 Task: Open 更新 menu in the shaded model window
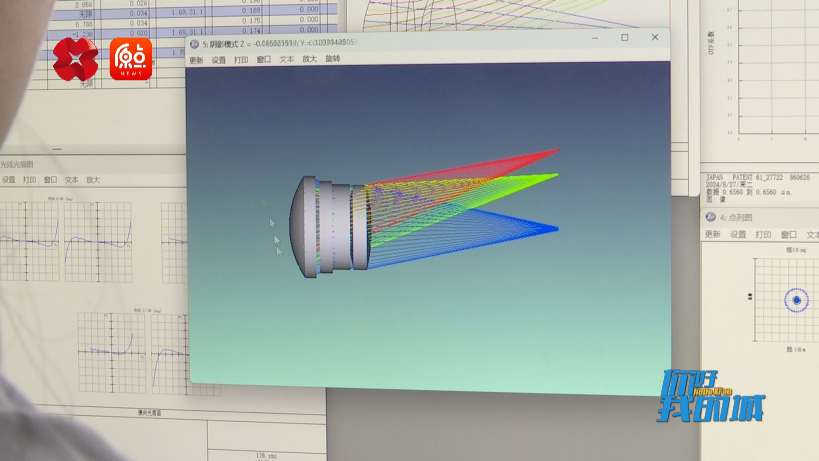pyautogui.click(x=197, y=60)
